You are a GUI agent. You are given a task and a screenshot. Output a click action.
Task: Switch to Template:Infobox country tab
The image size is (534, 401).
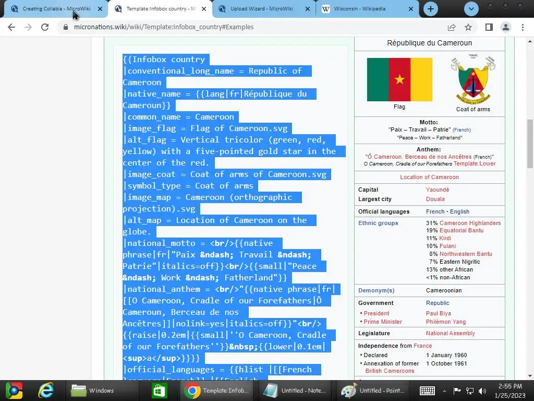click(x=160, y=9)
